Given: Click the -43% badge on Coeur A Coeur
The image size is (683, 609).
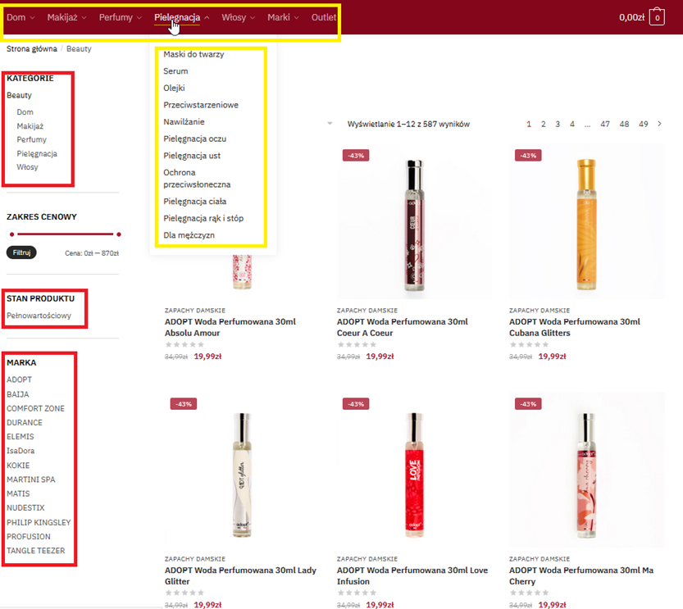Looking at the screenshot, I should click(356, 155).
